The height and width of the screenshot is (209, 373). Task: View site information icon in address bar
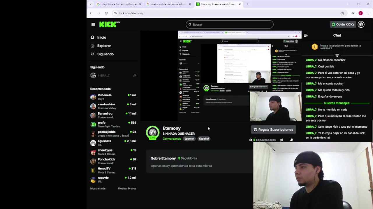coord(115,13)
